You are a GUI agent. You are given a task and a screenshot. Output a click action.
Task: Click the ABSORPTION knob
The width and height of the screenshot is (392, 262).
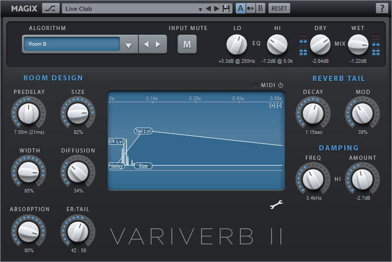pos(29,232)
